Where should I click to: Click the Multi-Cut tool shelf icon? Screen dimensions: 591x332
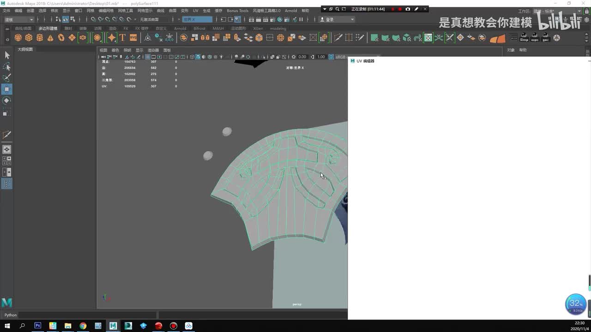(x=338, y=38)
